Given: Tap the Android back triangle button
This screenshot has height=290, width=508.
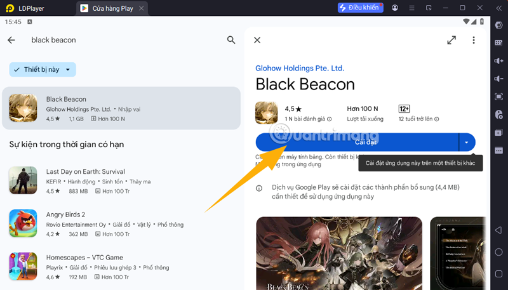Looking at the screenshot, I should point(498,230).
